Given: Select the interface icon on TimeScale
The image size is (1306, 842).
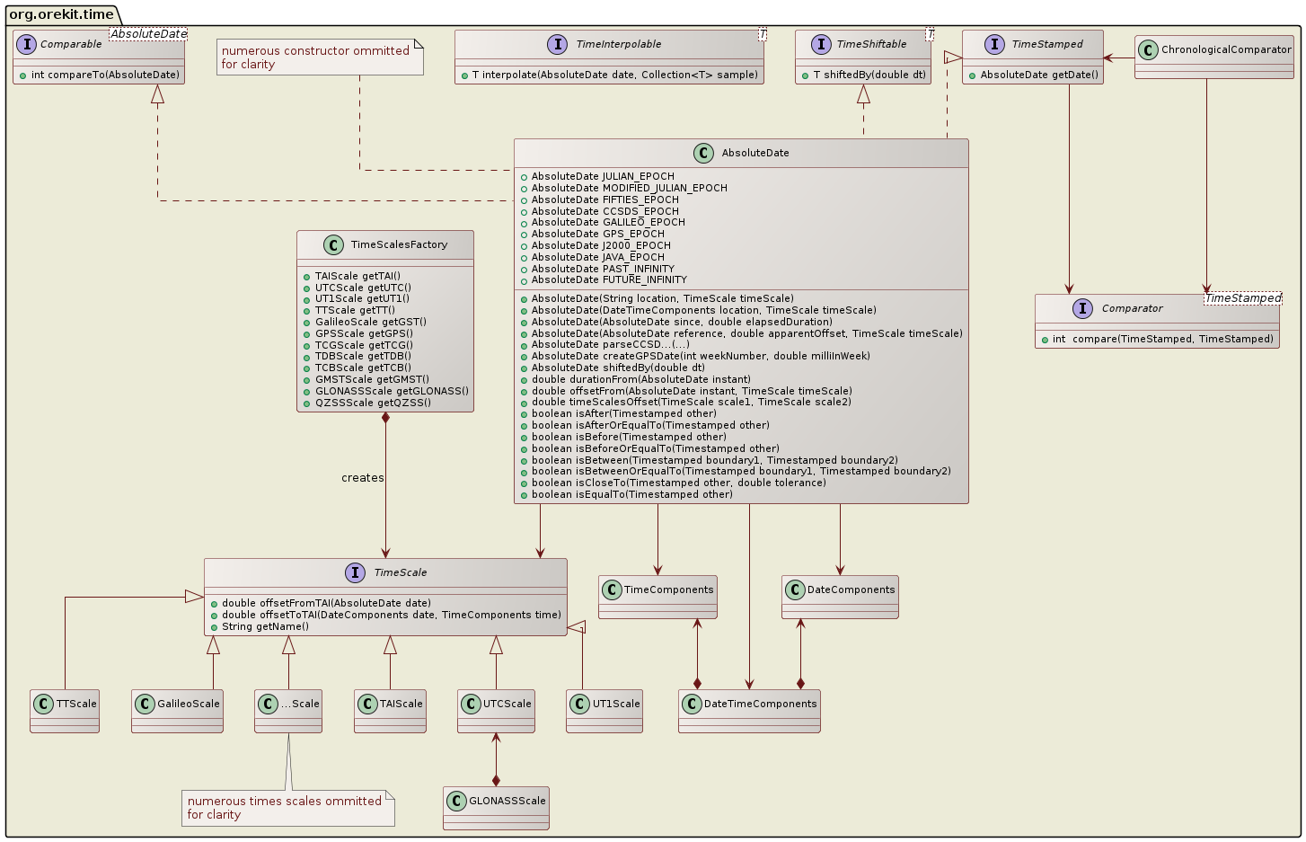Looking at the screenshot, I should (x=356, y=572).
